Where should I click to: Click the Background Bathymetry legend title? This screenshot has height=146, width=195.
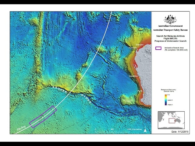tap(168, 91)
